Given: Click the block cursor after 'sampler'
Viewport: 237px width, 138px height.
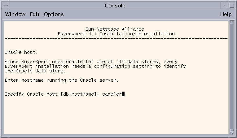Looking at the screenshot, I should [x=123, y=94].
